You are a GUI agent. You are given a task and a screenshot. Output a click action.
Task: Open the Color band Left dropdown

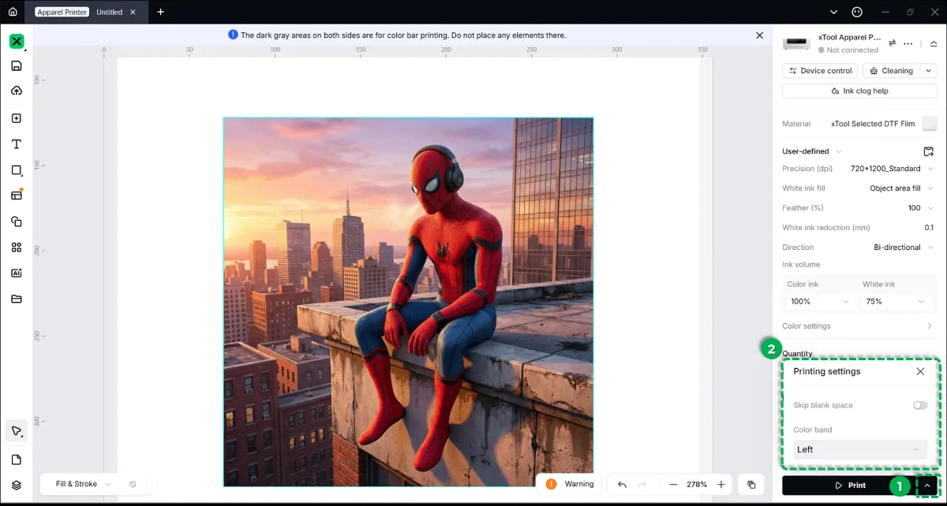[859, 449]
